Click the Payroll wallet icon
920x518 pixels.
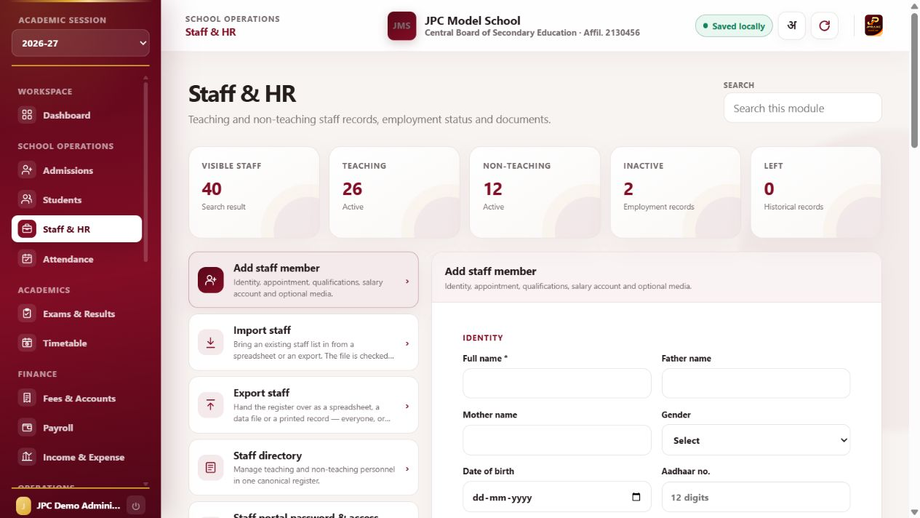tap(27, 428)
